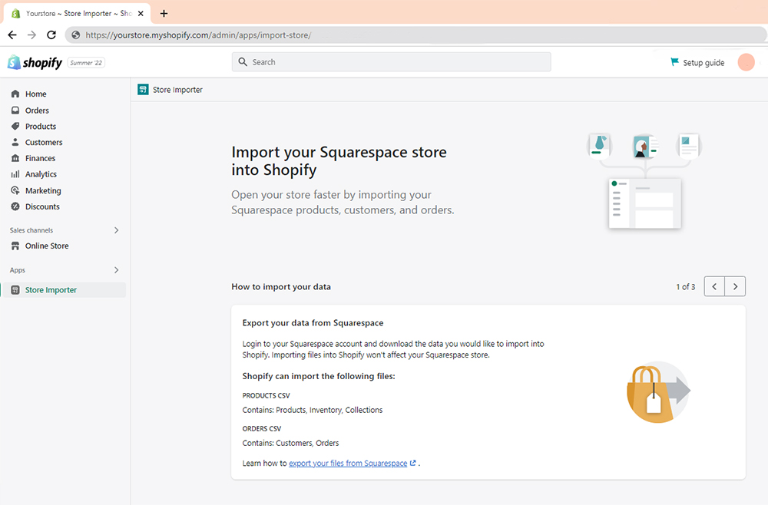This screenshot has height=505, width=768.
Task: Reload the page with refresh icon
Action: (x=51, y=35)
